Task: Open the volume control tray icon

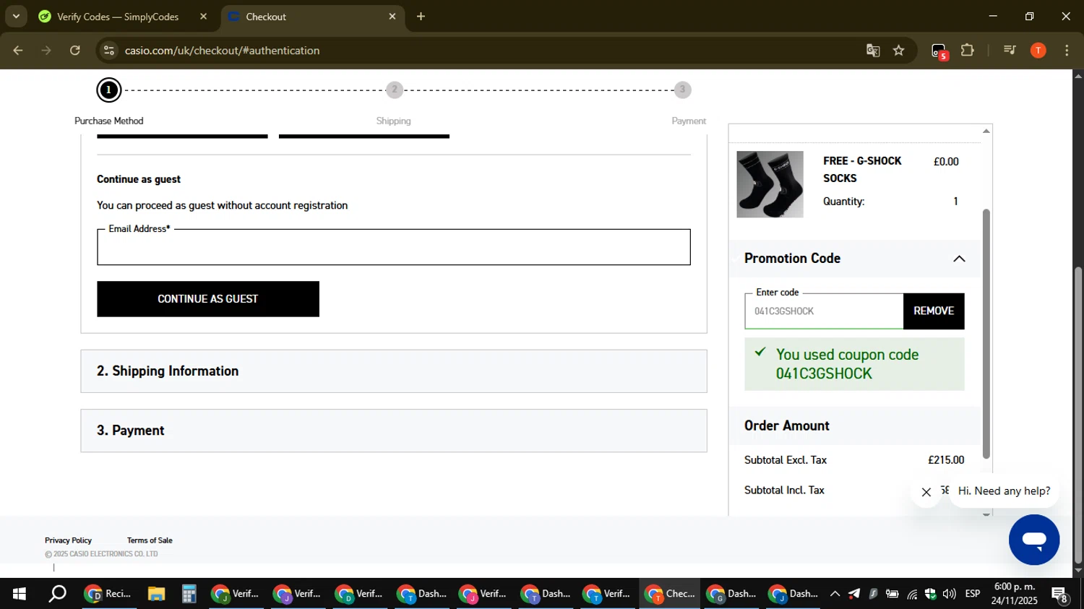Action: pos(949,594)
